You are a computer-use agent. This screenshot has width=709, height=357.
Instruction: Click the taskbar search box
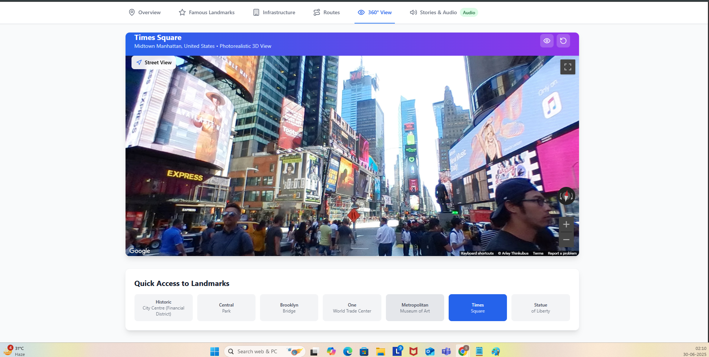click(265, 351)
